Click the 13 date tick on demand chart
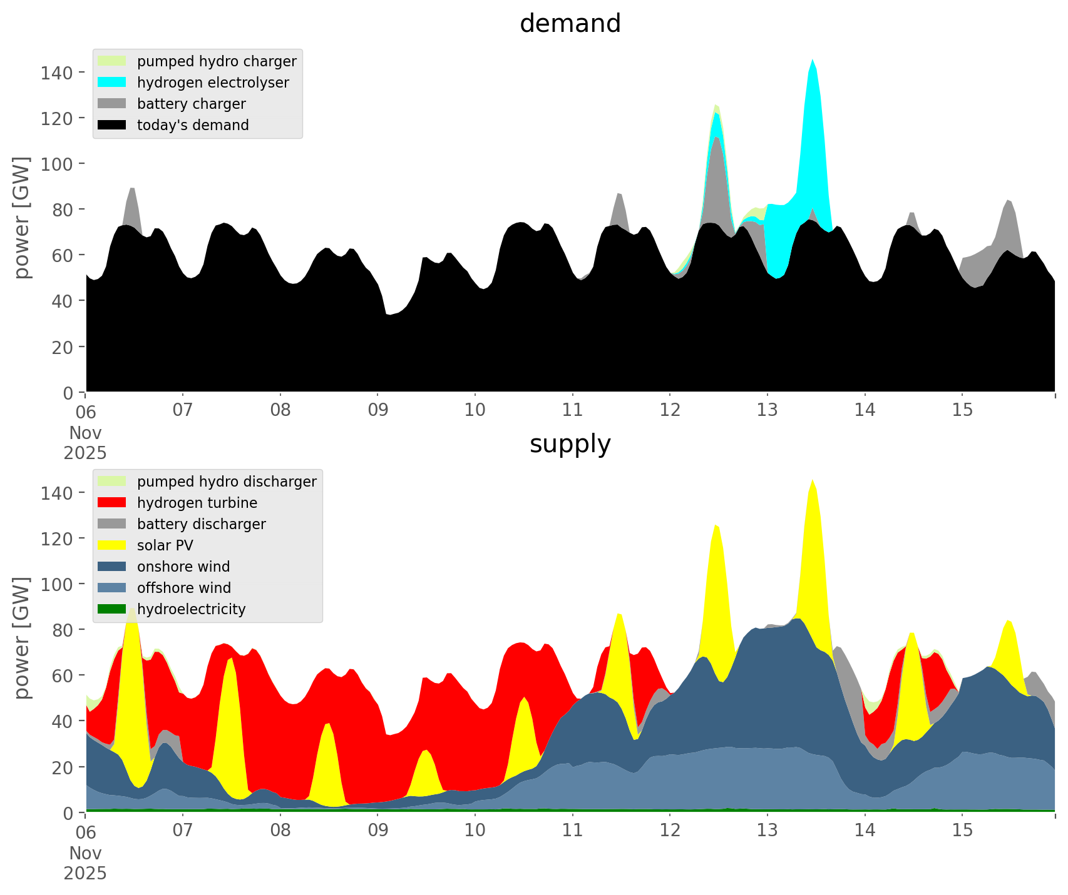 767,410
